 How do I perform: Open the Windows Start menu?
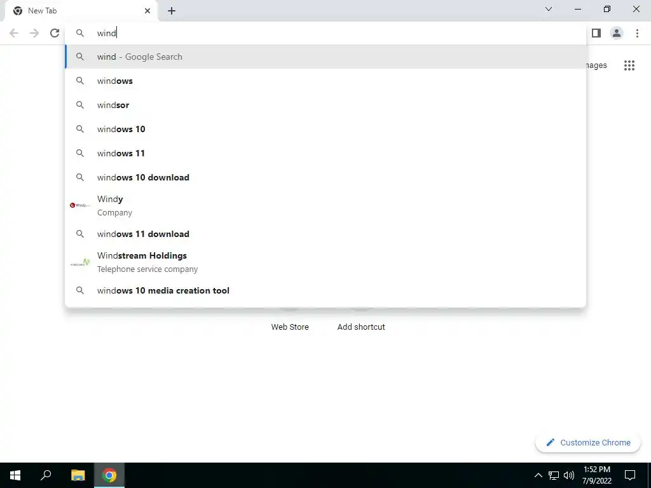pos(15,475)
